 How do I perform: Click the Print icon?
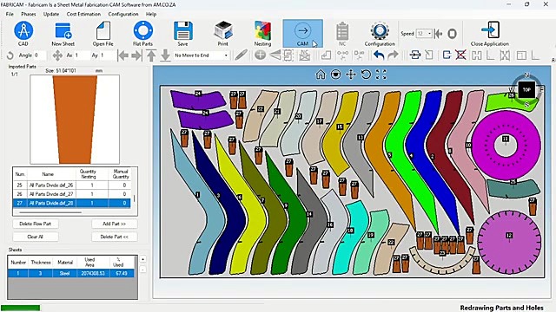point(223,31)
